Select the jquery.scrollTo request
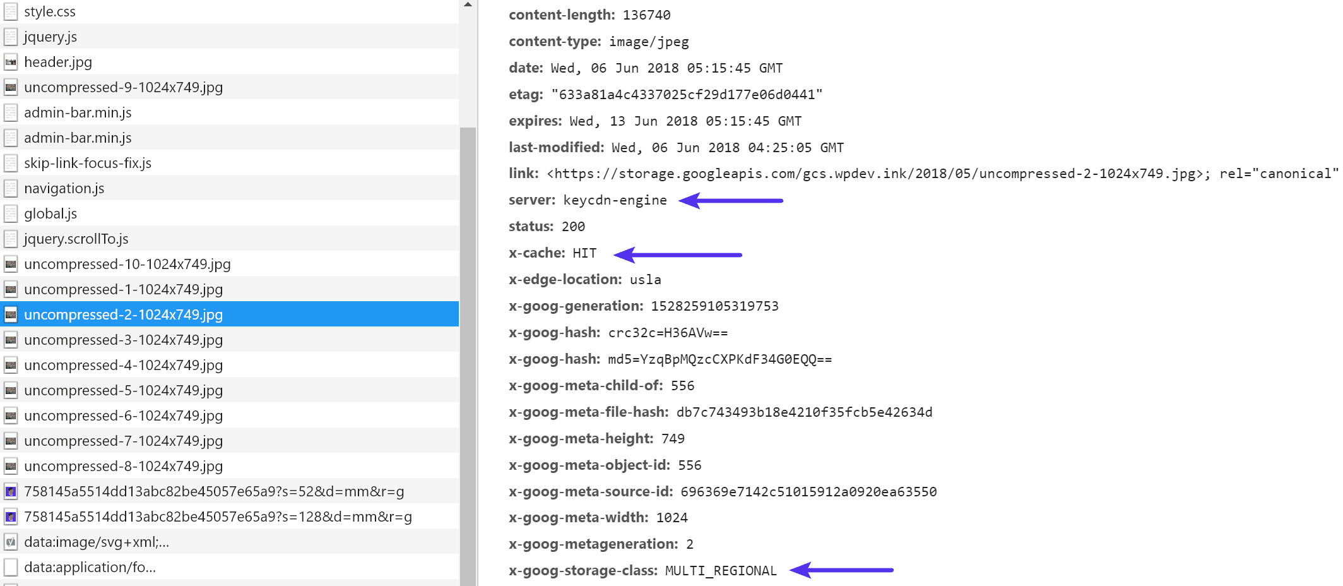This screenshot has width=1343, height=586. pyautogui.click(x=76, y=239)
